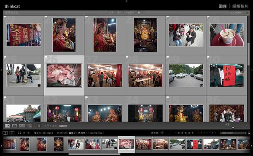Open second window display button 2
253x156 pixels.
[x=12, y=133]
